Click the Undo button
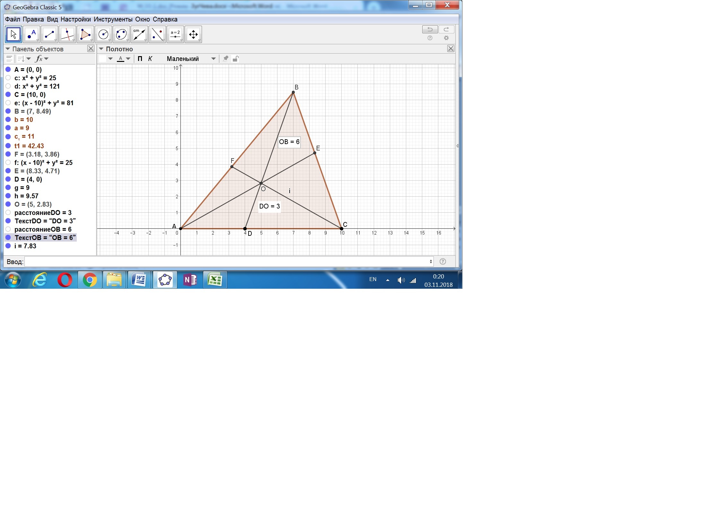Viewport: 718px width, 521px height. tap(430, 30)
